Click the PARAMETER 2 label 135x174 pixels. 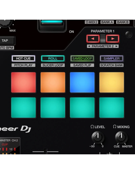(103, 46)
